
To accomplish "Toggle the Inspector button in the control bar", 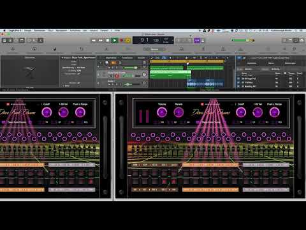I will pyautogui.click(x=10, y=40).
